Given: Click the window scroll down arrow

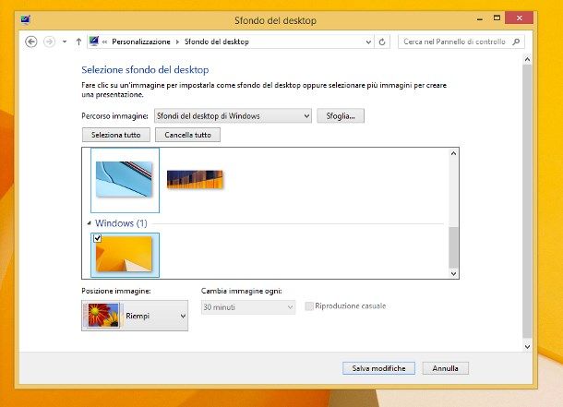Looking at the screenshot, I should coord(527,347).
